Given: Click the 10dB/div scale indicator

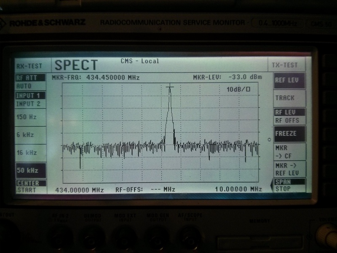Looking at the screenshot, I should pos(238,89).
